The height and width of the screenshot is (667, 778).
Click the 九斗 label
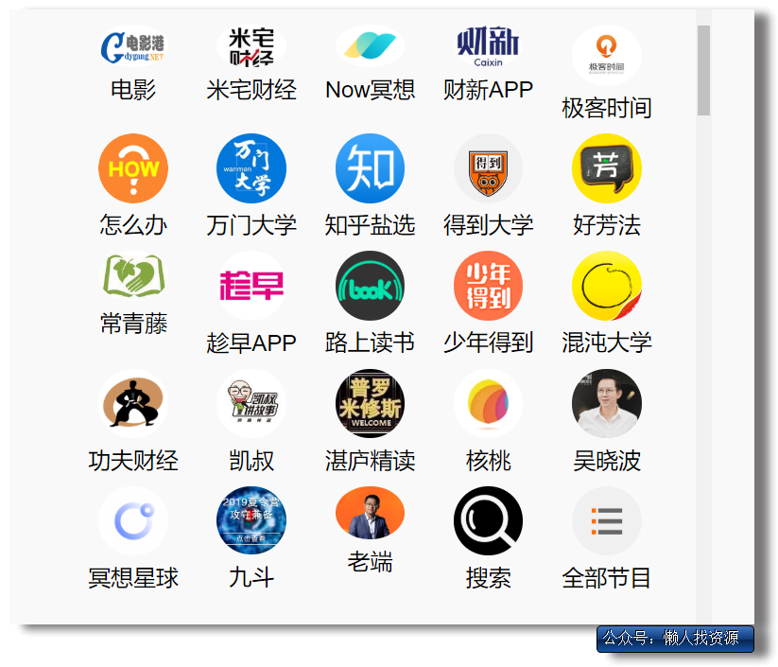pos(251,578)
